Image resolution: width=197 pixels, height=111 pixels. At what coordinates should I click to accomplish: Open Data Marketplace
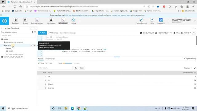tap(37, 21)
